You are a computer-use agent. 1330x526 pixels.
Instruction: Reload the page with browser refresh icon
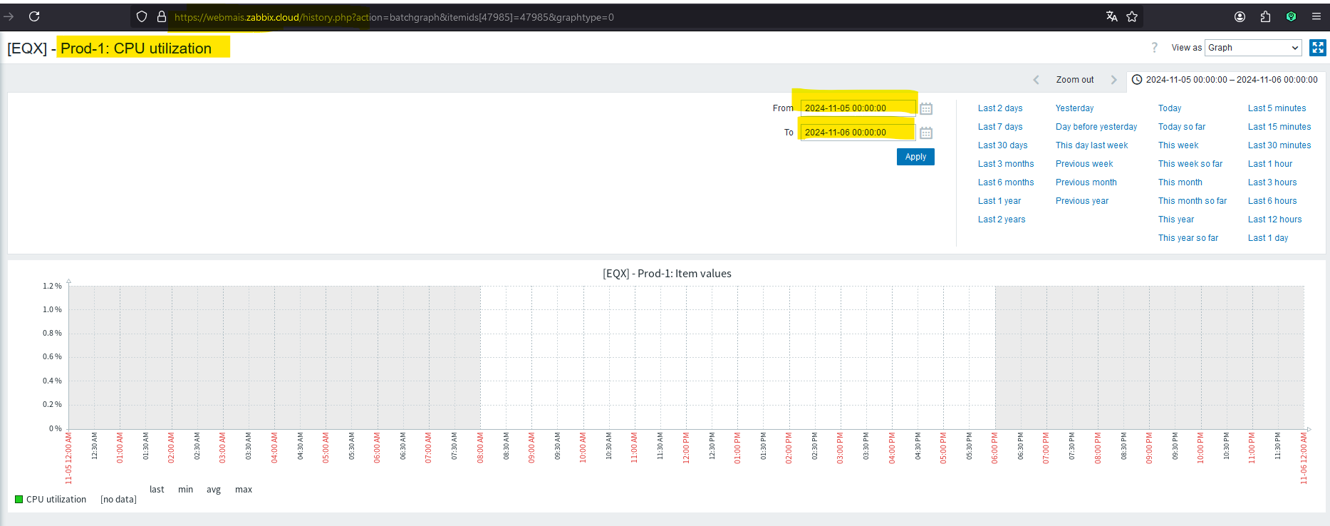tap(34, 16)
